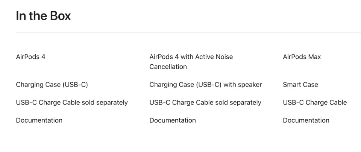Click the "Smart Case" item
Image resolution: width=361 pixels, height=152 pixels.
[x=300, y=85]
